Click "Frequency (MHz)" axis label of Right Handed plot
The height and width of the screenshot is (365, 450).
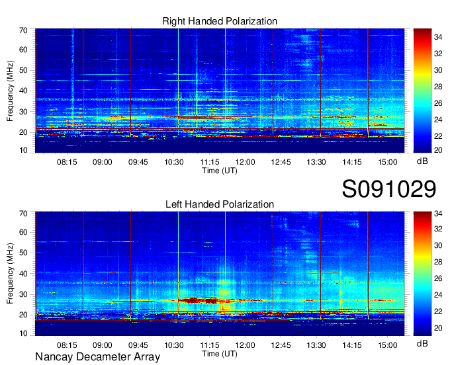[x=10, y=91]
